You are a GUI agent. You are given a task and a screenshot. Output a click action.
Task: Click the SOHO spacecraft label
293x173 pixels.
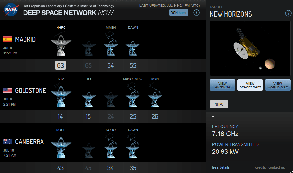(x=111, y=130)
